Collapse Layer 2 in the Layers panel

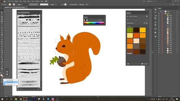coord(163,13)
